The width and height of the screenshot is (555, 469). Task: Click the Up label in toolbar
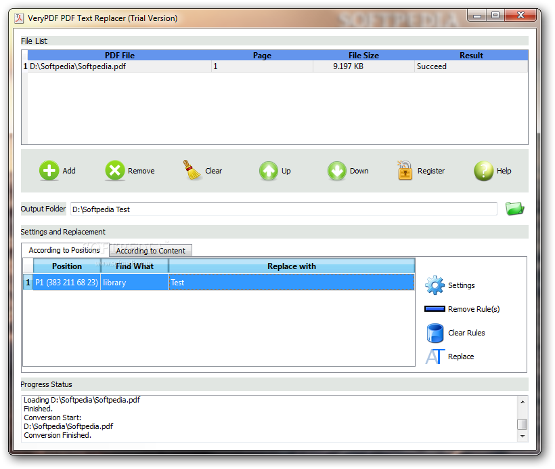(286, 171)
